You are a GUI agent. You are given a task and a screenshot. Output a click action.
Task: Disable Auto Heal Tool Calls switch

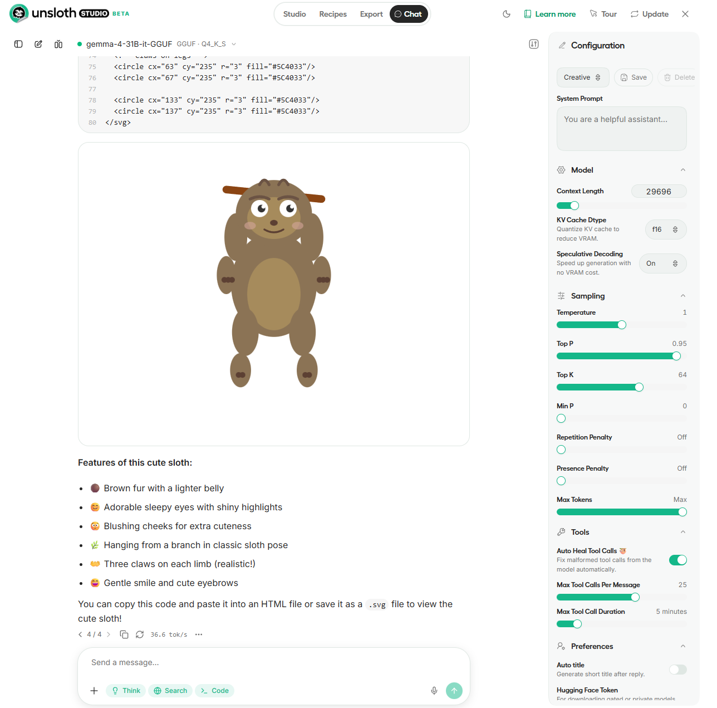point(677,560)
